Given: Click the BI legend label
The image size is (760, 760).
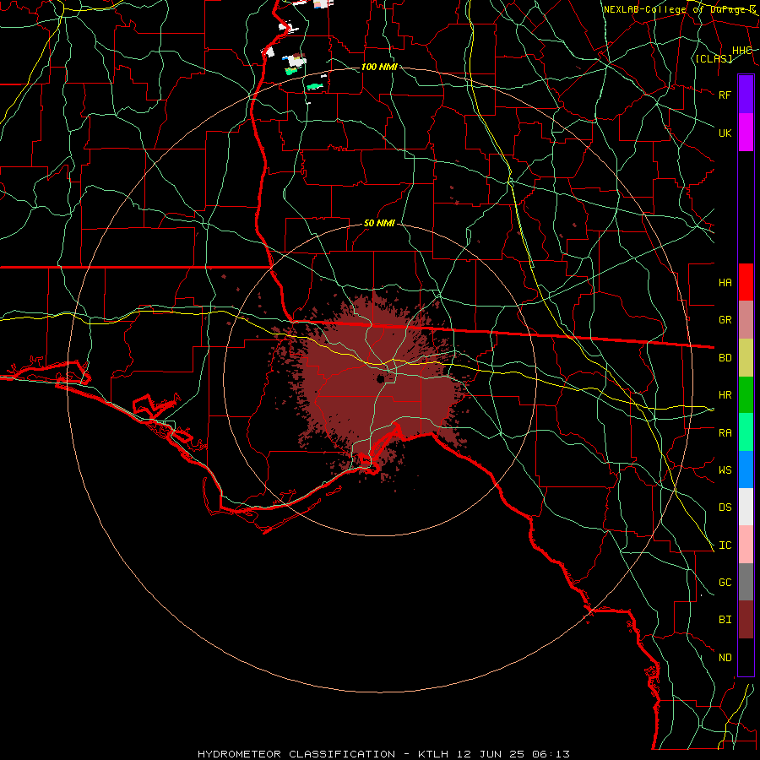Looking at the screenshot, I should click(x=725, y=620).
